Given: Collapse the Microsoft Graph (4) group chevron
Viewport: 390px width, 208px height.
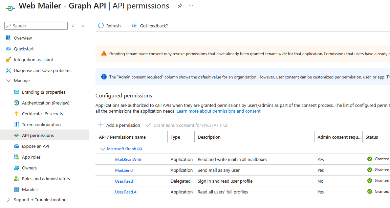Looking at the screenshot, I should [103, 149].
